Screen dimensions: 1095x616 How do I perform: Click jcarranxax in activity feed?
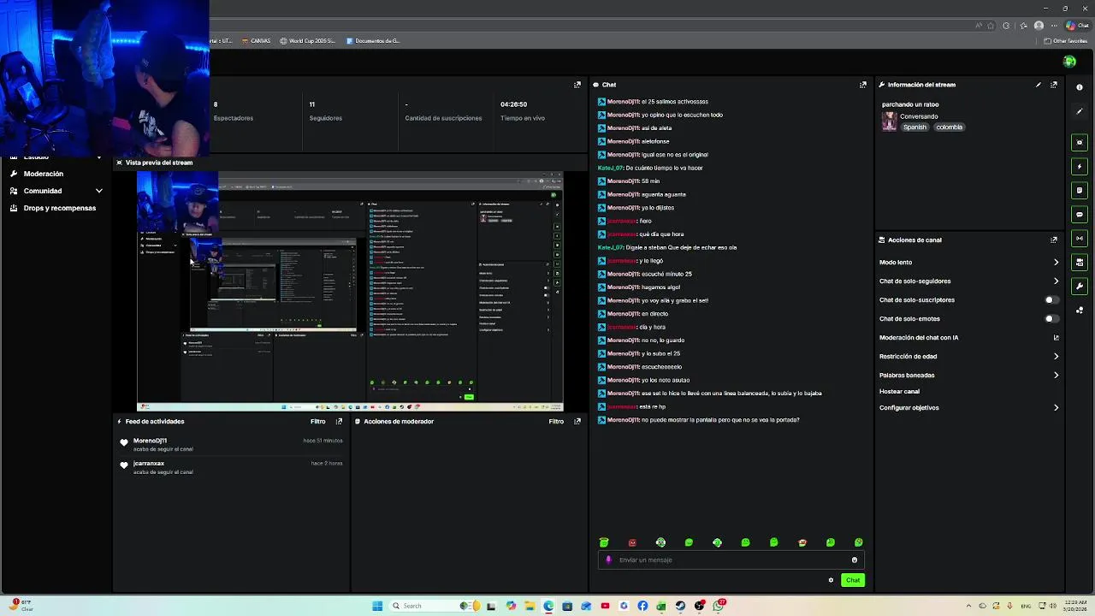point(149,464)
